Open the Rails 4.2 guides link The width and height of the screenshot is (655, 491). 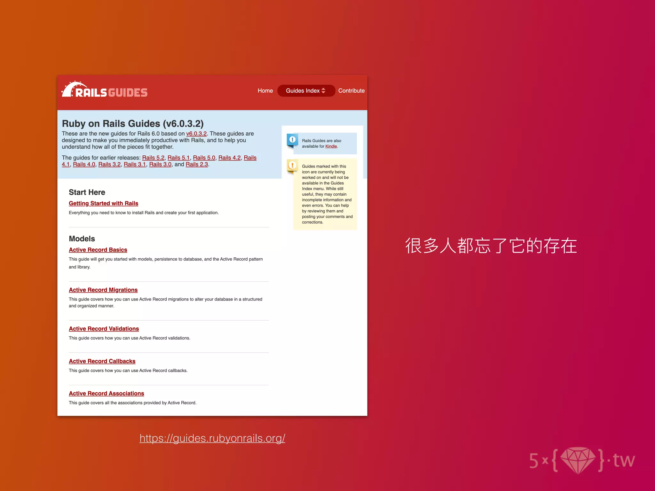tap(229, 158)
